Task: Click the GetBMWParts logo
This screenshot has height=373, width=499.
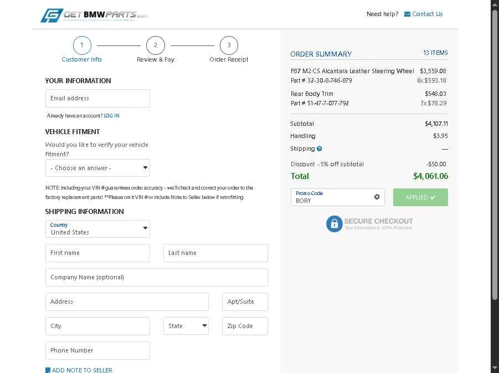Action: pos(94,15)
